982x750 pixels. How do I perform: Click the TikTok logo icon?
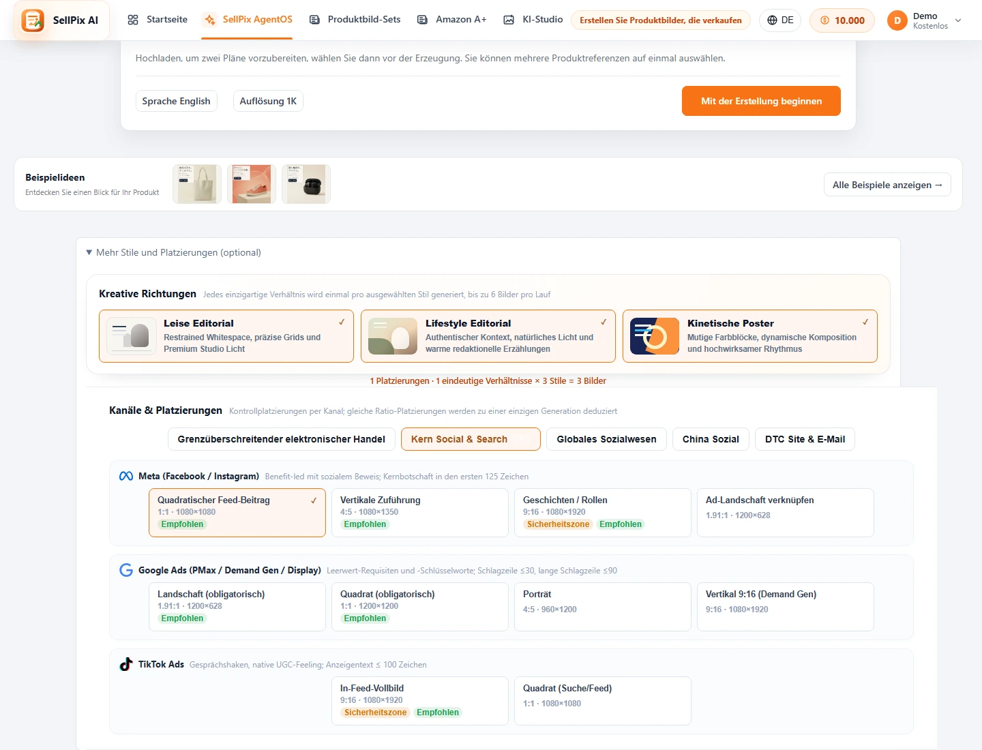click(126, 664)
